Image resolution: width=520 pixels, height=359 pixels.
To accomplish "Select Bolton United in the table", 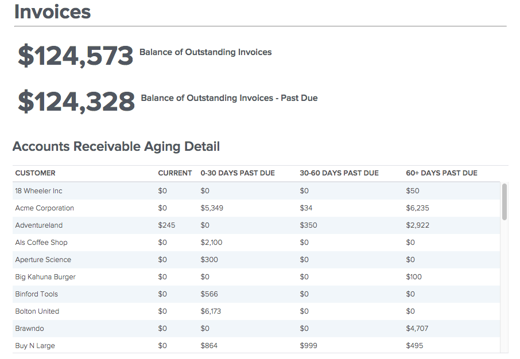I will point(37,311).
